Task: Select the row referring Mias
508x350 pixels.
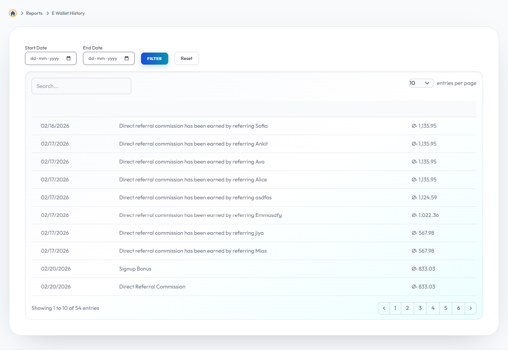Action: click(254, 251)
